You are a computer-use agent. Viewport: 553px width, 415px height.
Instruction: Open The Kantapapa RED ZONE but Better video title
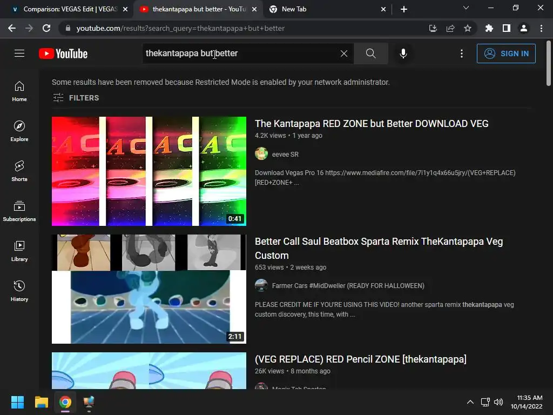[x=372, y=124]
